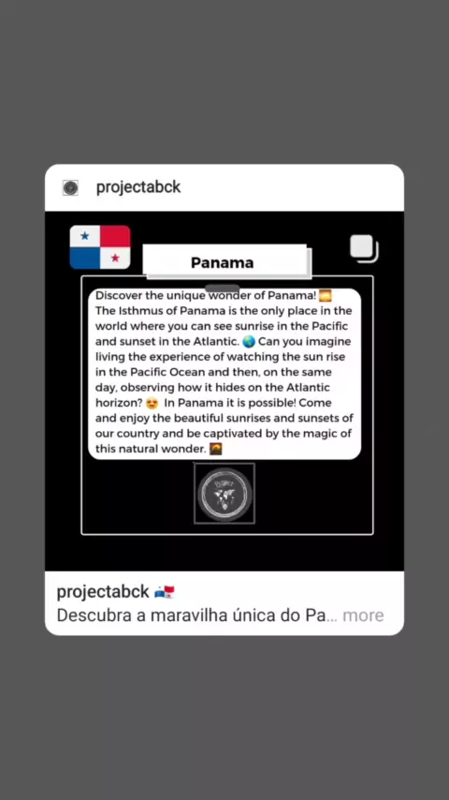Click the blue star on the flag

[84, 236]
